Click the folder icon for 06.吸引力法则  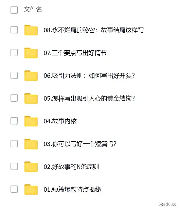pyautogui.click(x=31, y=76)
